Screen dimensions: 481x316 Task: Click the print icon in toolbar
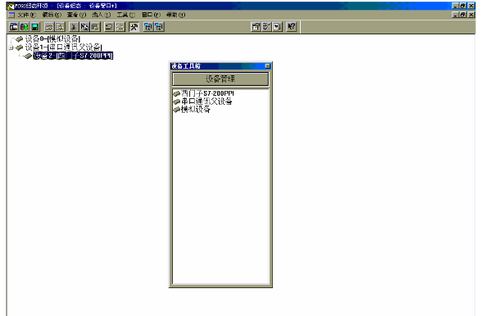point(49,27)
